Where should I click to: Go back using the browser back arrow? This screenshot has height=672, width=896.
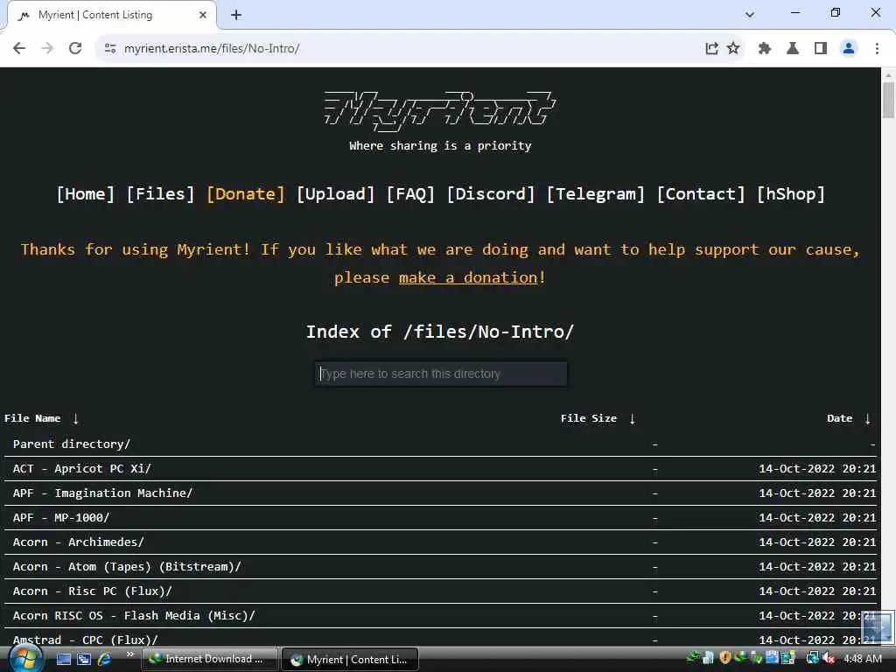click(x=19, y=49)
